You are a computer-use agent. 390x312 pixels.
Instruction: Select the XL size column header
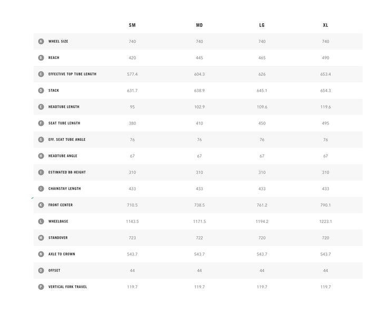(326, 25)
